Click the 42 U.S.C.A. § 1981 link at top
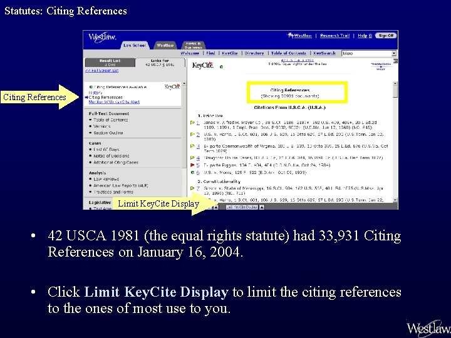 297,60
